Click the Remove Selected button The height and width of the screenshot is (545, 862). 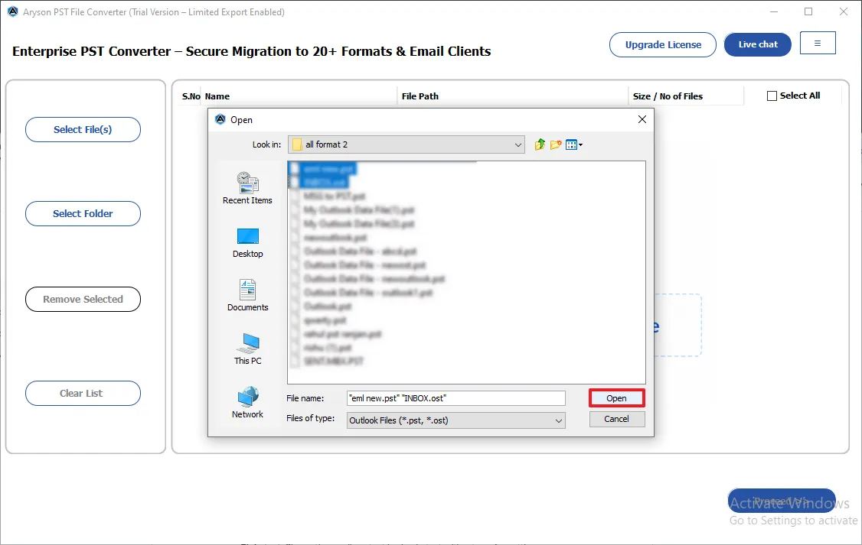83,299
